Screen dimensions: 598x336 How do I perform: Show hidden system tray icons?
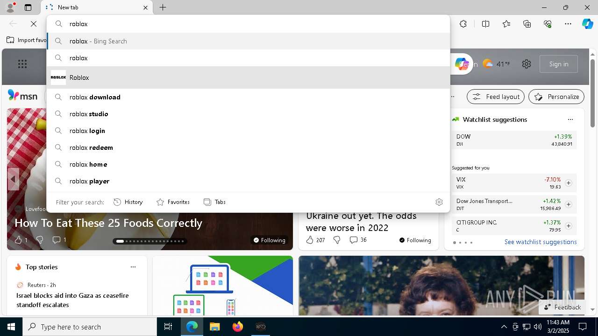click(504, 327)
